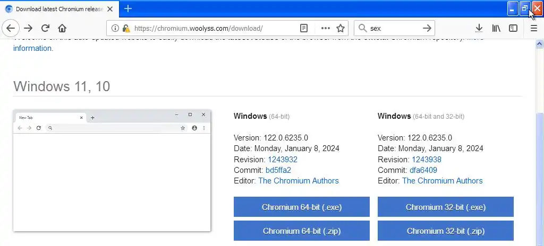Download Chromium 64-bit (.exe)

tap(302, 207)
